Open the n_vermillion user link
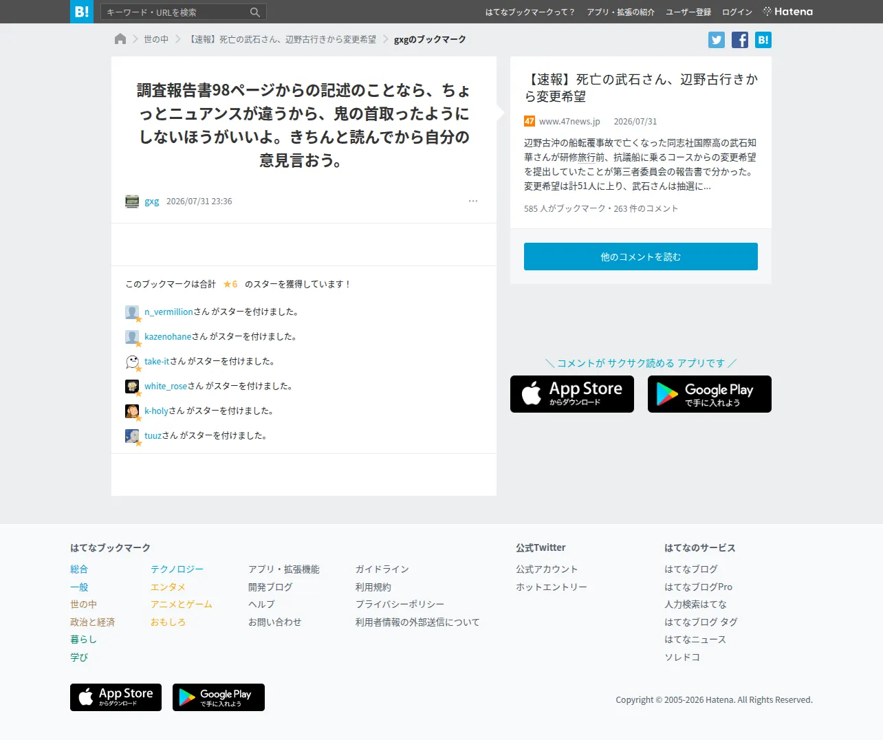 click(168, 312)
